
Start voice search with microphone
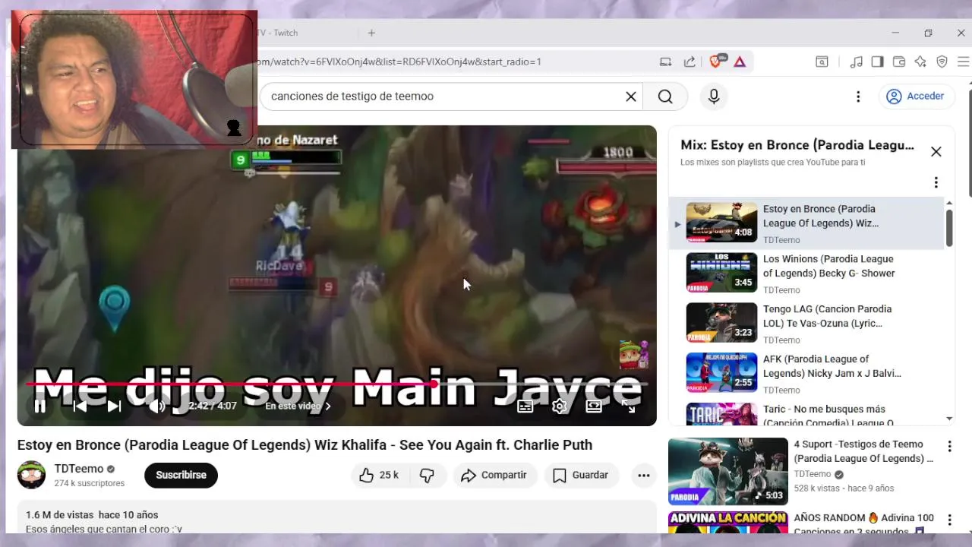pyautogui.click(x=714, y=96)
